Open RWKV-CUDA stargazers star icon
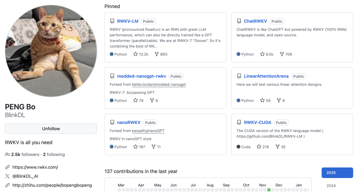This screenshot has height=192, width=360. pos(259,147)
